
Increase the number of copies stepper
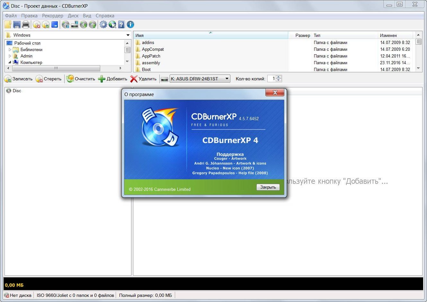(279, 77)
